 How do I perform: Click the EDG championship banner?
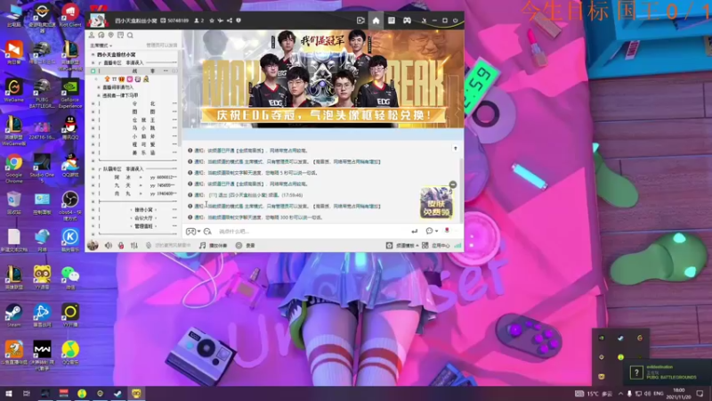click(x=323, y=78)
